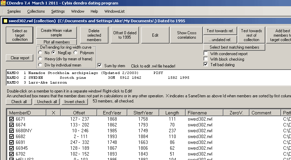Viewport: 291px width, 160px height.
Task: Toggle the Tell bad dating checkbox
Action: click(x=206, y=64)
